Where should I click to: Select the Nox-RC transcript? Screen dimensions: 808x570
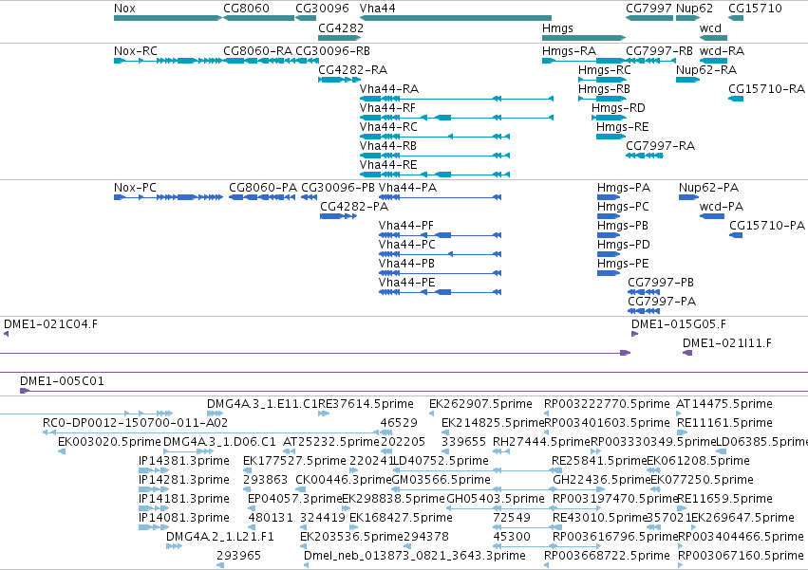pos(168,61)
